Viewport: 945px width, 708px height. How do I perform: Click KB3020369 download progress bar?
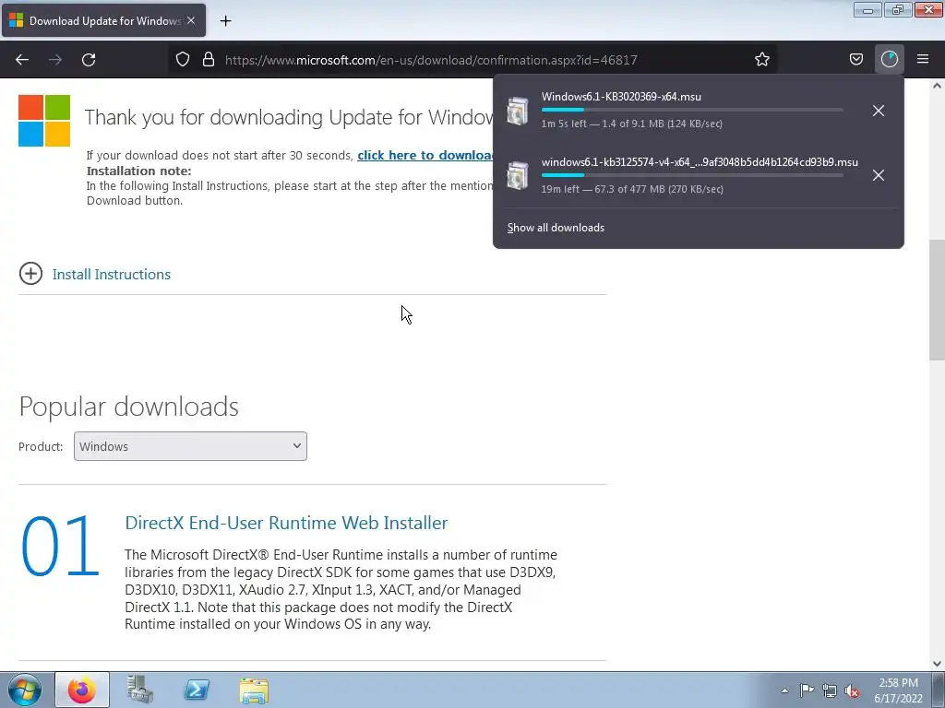pyautogui.click(x=692, y=110)
